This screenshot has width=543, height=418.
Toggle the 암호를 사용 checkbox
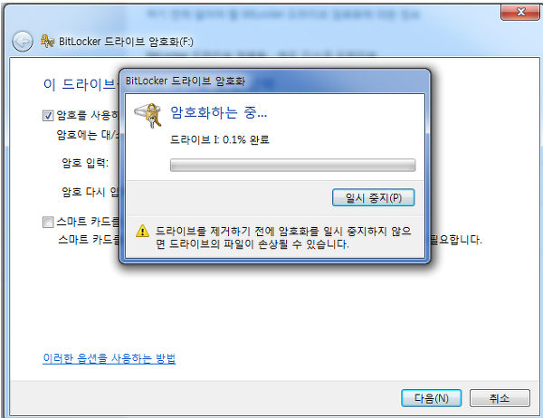tap(48, 115)
